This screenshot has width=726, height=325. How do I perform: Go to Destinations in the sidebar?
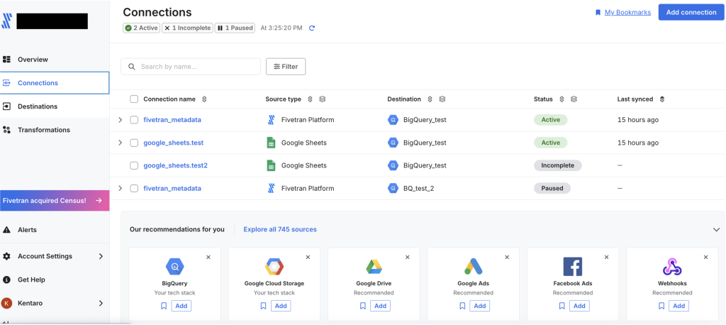coord(38,106)
